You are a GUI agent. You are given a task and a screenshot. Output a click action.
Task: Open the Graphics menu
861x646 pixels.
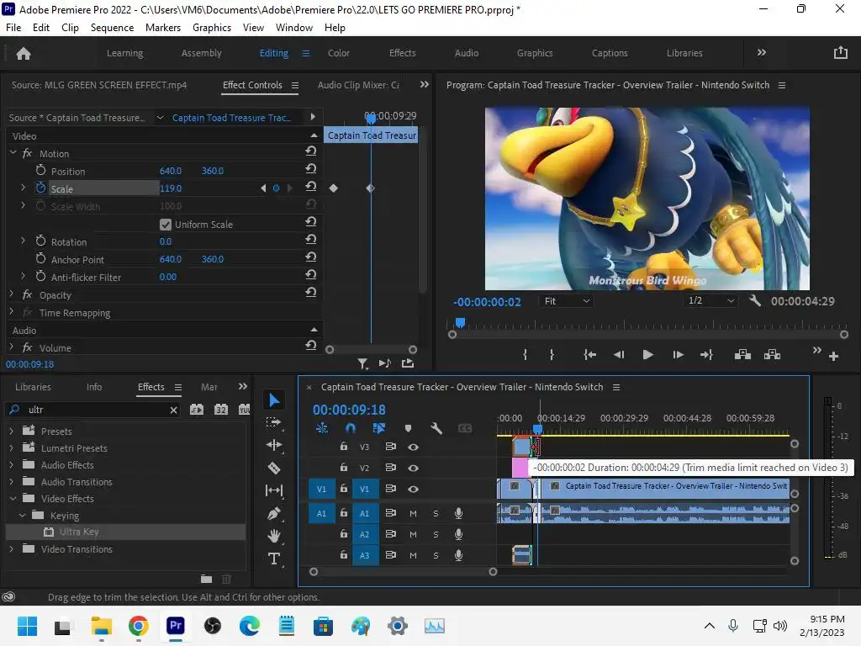(x=212, y=28)
